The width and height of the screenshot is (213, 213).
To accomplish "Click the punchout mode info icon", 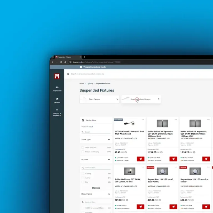I will click(x=81, y=67).
